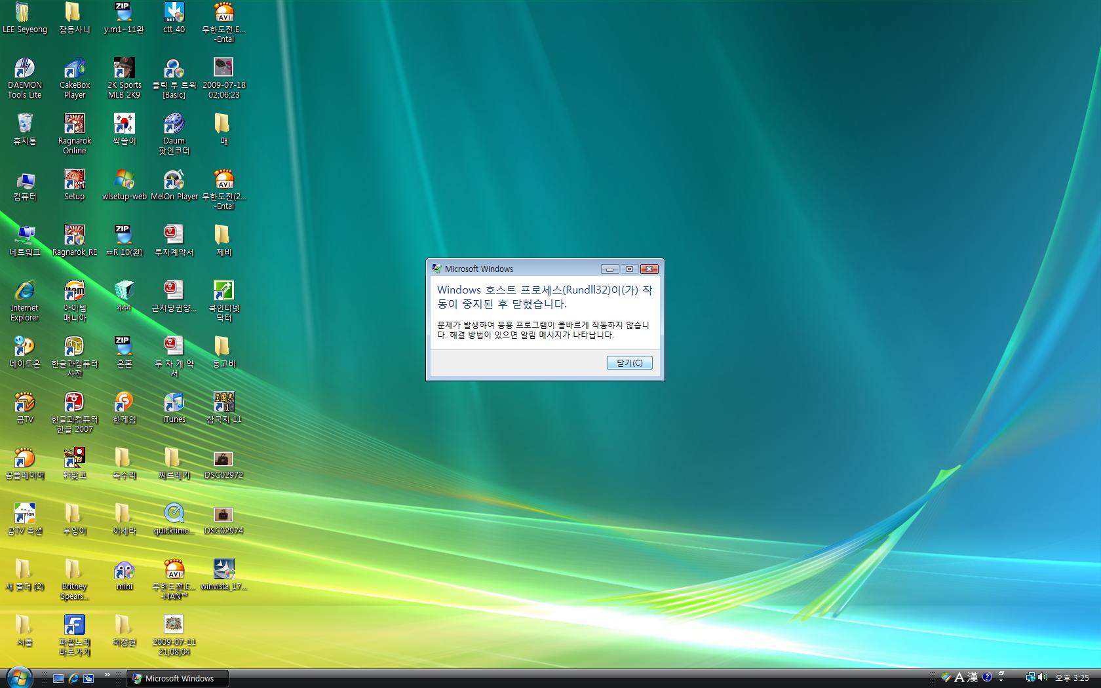This screenshot has width=1101, height=688.
Task: Select the 컴퓨터 desktop icon
Action: pyautogui.click(x=25, y=185)
